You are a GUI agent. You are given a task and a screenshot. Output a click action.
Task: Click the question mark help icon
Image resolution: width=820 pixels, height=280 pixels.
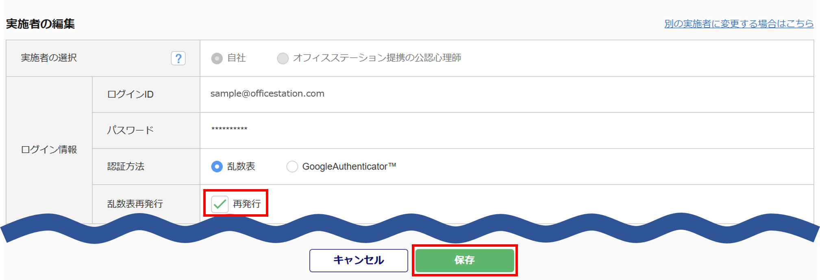click(x=178, y=58)
